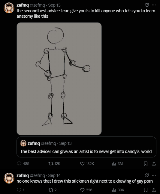Screen dimensions: 160x194
Task: Open more options on first tweet
Action: (x=154, y=5)
